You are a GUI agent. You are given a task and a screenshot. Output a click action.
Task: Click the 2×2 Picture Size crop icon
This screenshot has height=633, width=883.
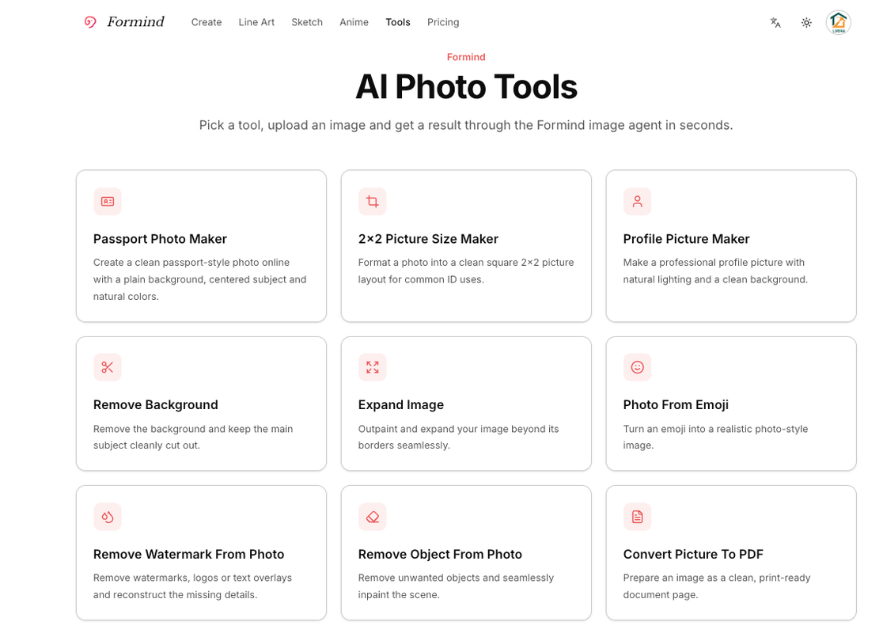click(372, 201)
